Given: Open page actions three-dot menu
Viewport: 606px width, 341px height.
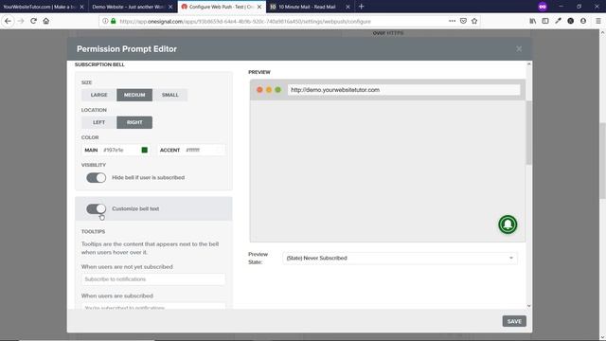Looking at the screenshot, I should (x=452, y=21).
